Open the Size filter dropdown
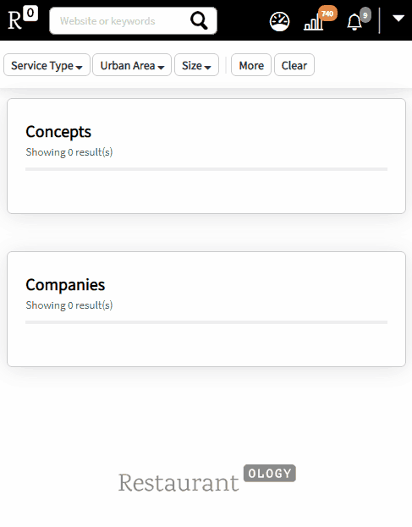Image resolution: width=412 pixels, height=527 pixels. [x=196, y=65]
